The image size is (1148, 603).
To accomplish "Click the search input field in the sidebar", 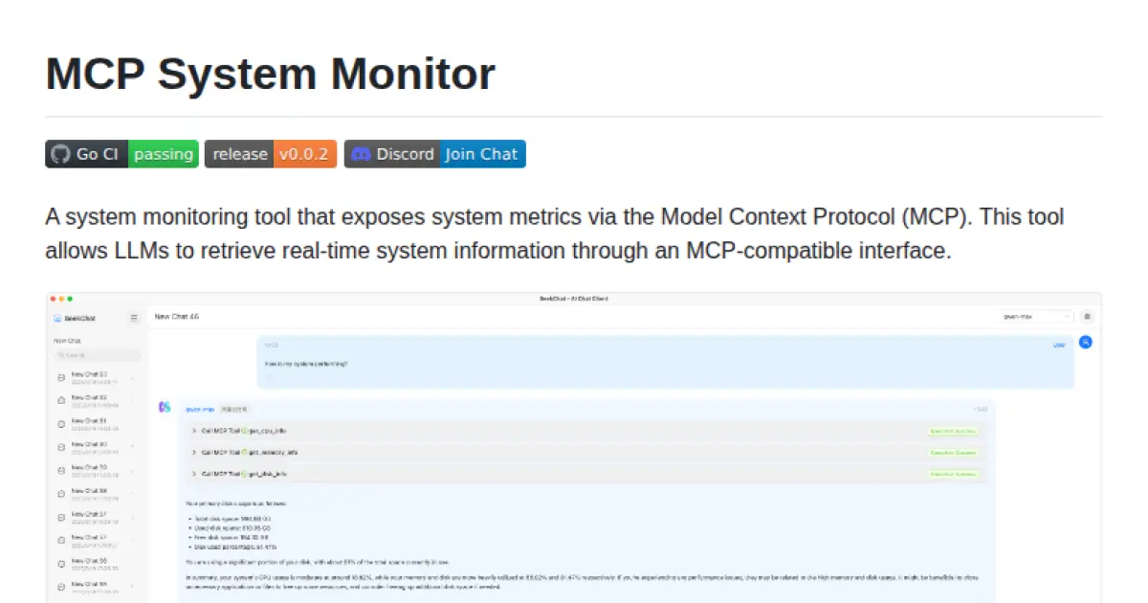I will click(x=96, y=353).
